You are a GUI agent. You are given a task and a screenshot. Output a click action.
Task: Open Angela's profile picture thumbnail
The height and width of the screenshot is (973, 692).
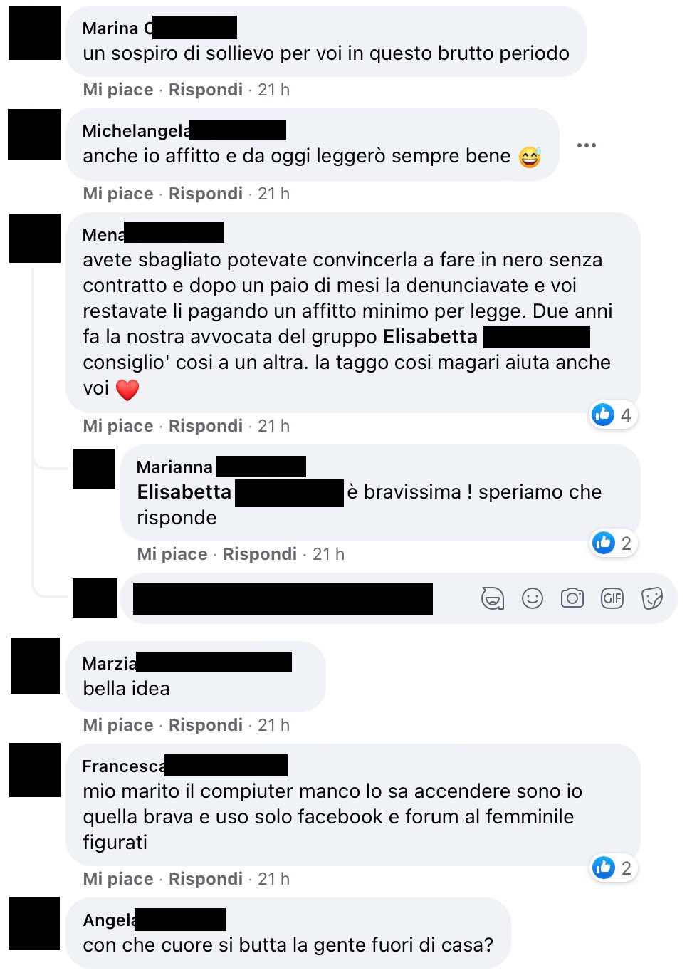click(34, 923)
